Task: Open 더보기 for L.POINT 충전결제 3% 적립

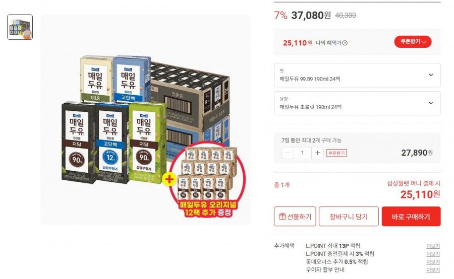Action: pos(433,254)
